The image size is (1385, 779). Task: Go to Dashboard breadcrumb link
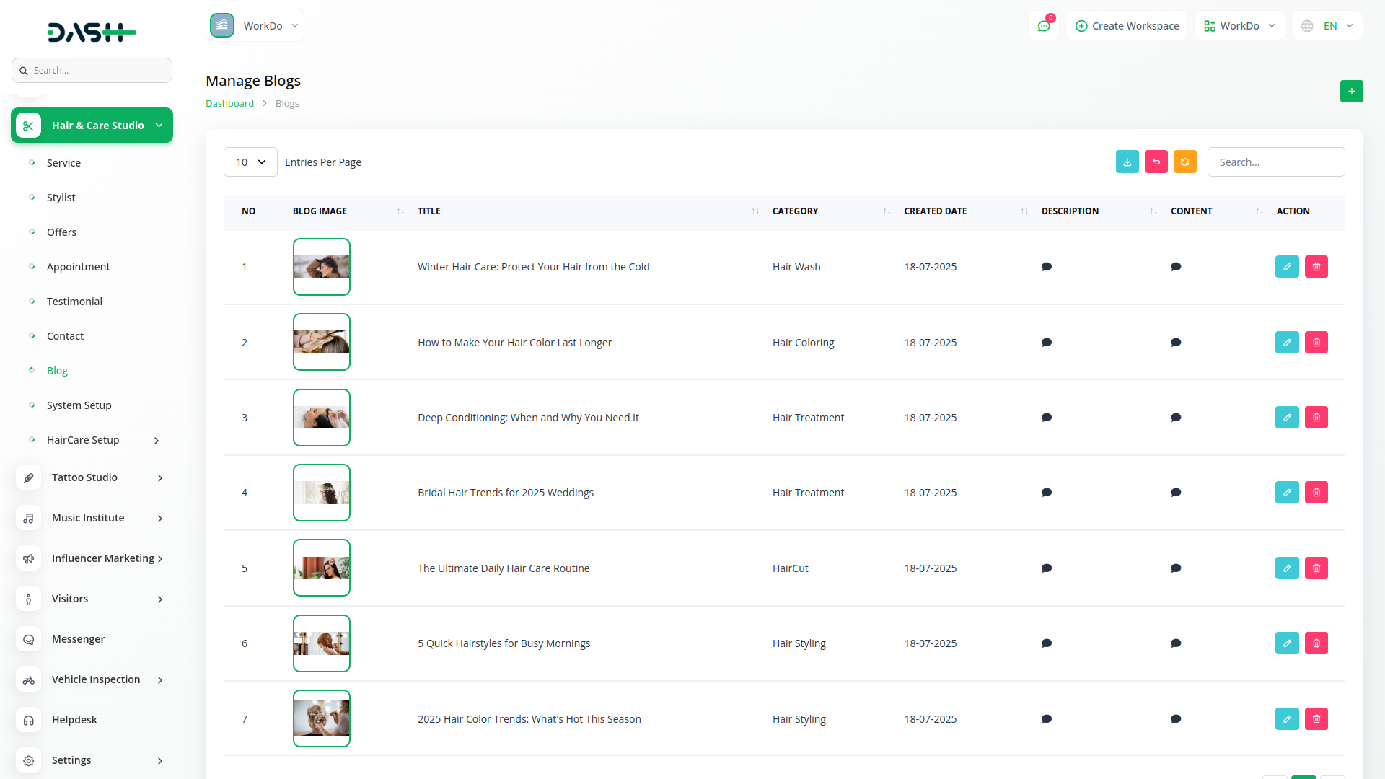click(229, 104)
